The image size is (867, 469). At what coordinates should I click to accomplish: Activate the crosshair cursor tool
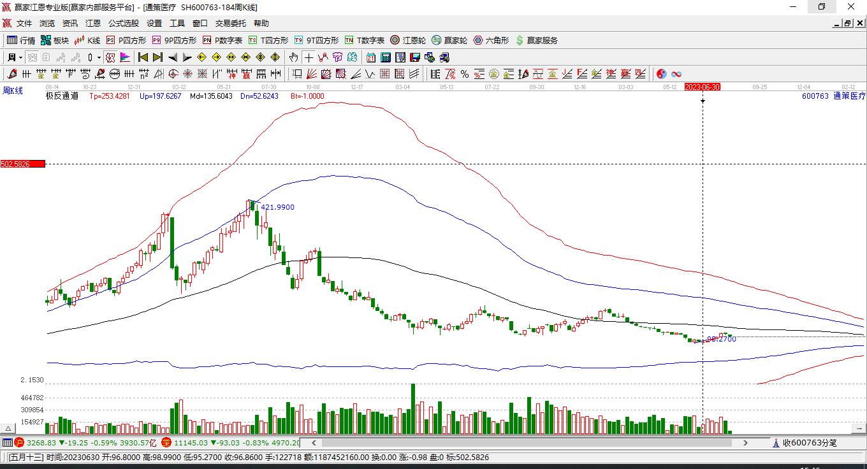[309, 57]
